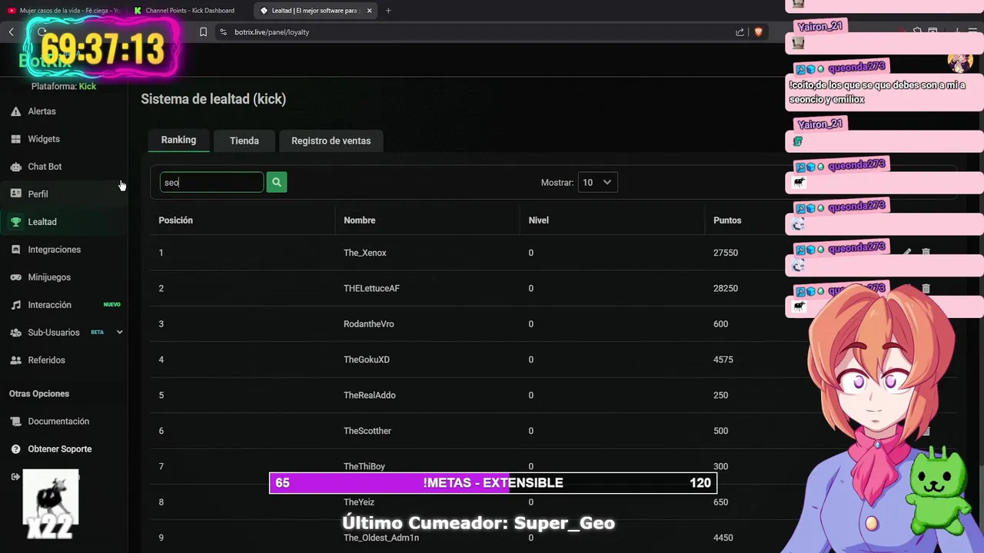Click the name TheGokuXD
Viewport: 984px width, 553px height.
coord(367,359)
